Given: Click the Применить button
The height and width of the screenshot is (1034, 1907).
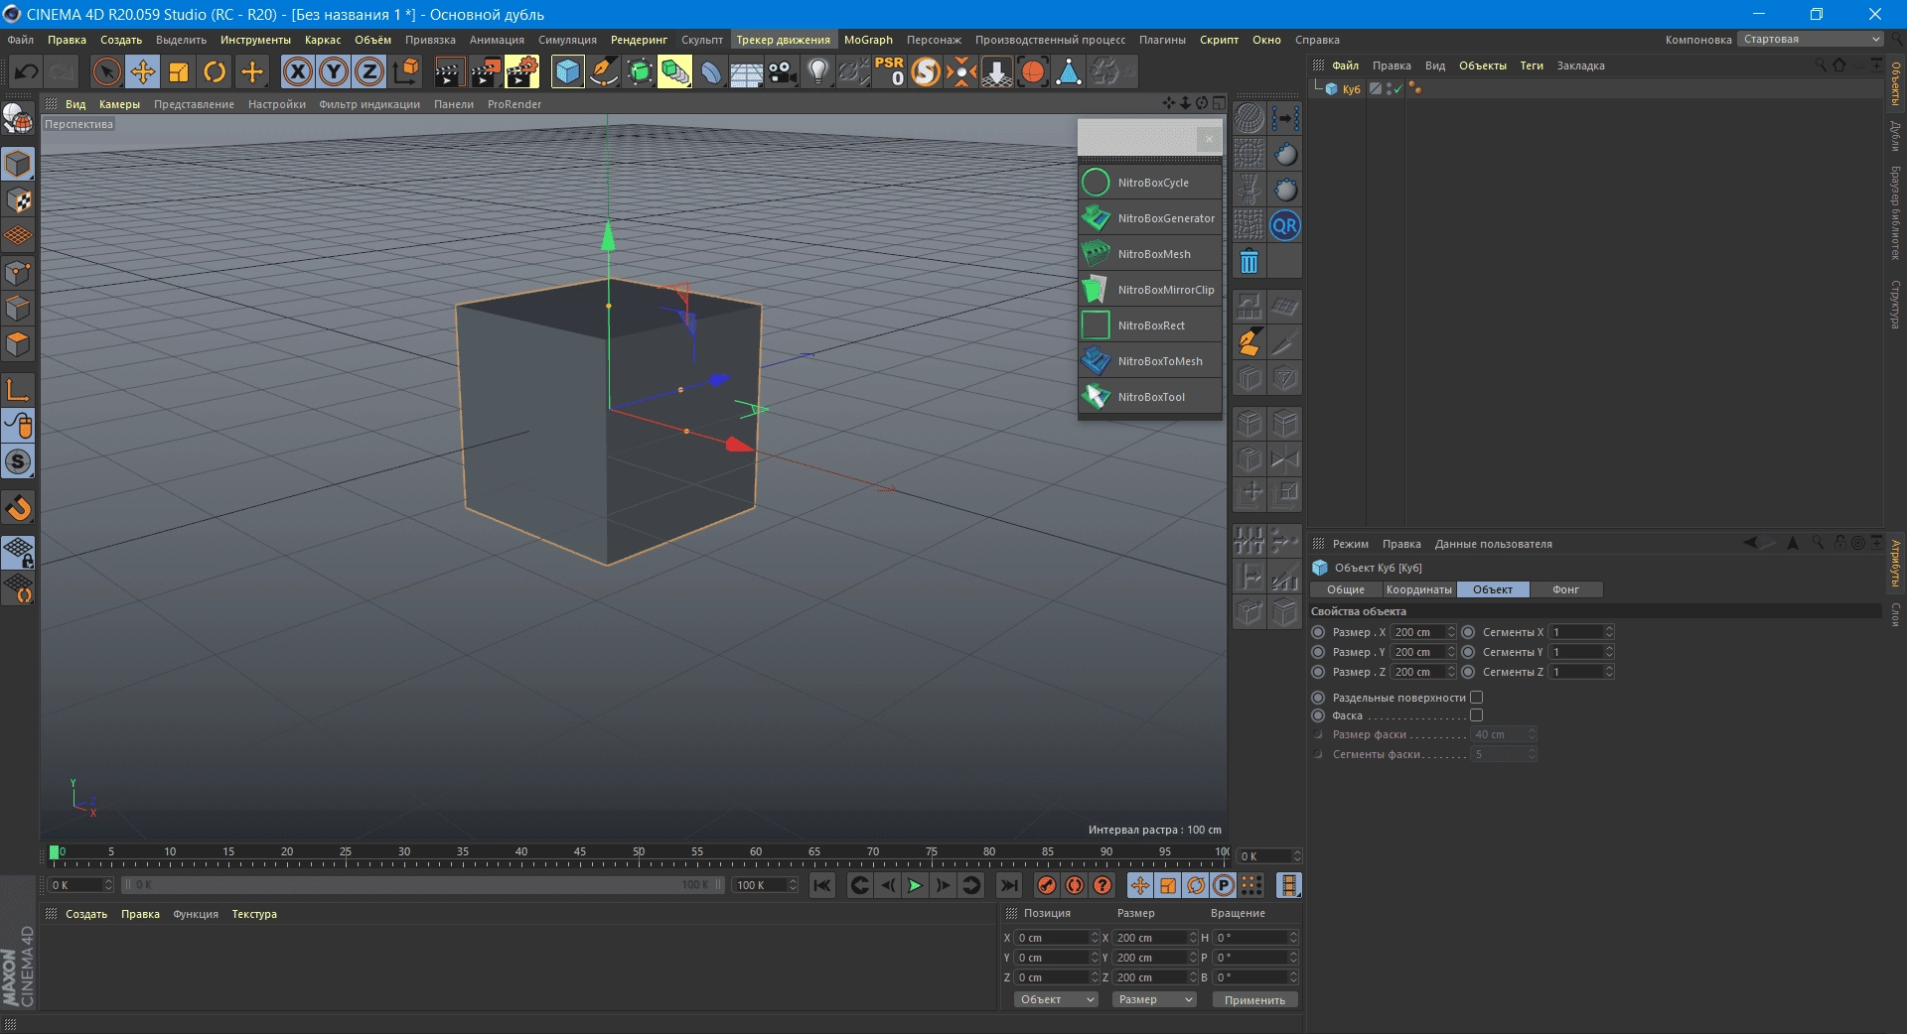Looking at the screenshot, I should click(x=1254, y=999).
